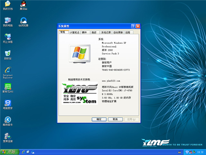Screen dimensions: 206x155
Task: Click the 物理地址扩展 text
Action: coord(109,101)
